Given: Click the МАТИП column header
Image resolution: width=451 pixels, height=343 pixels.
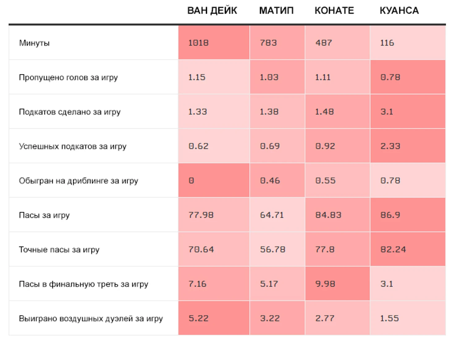Looking at the screenshot, I should point(276,11).
